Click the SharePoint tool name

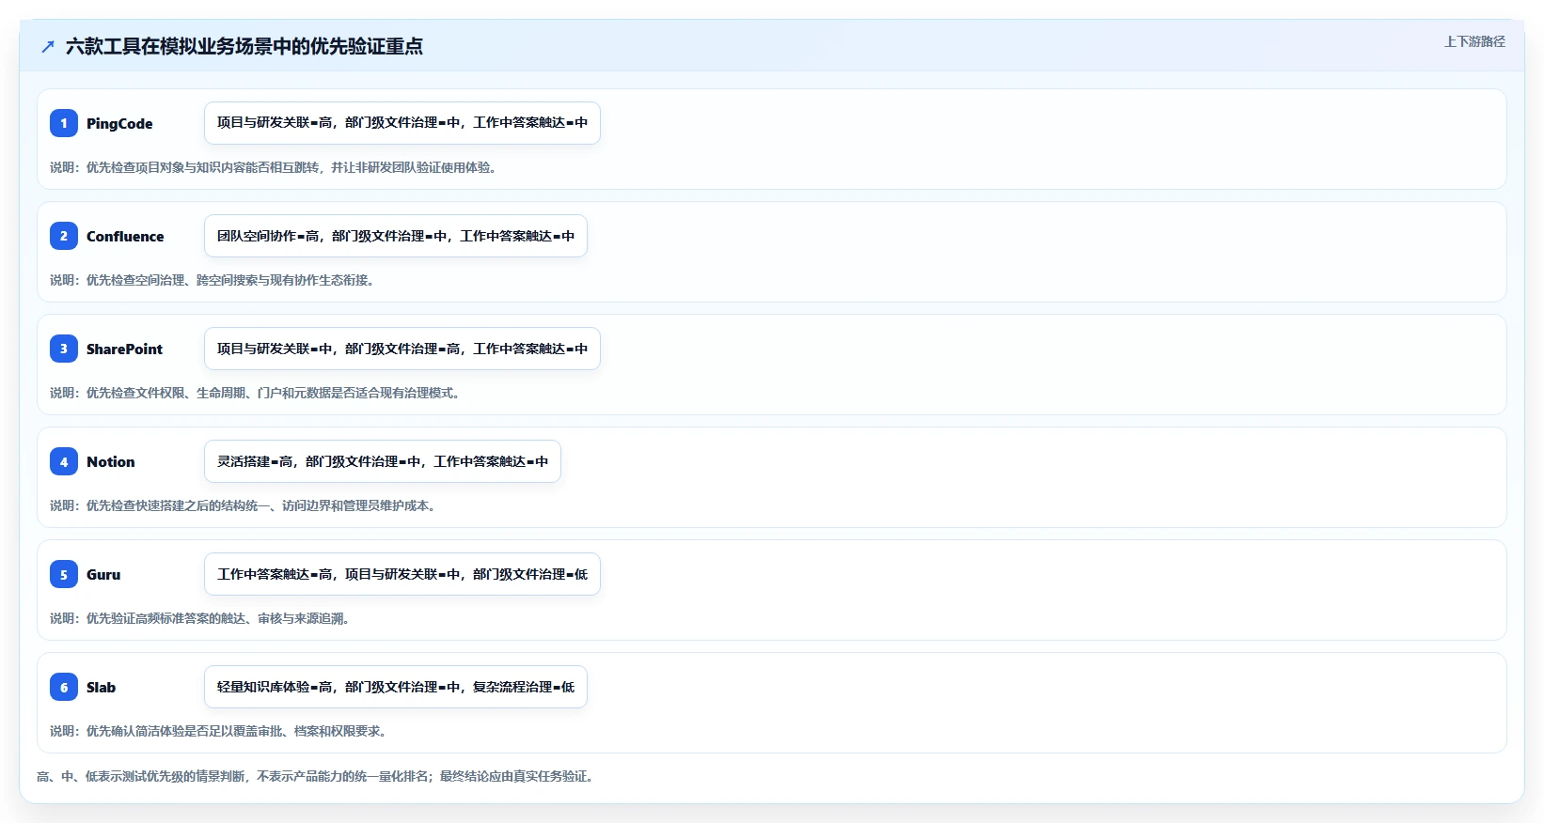124,349
